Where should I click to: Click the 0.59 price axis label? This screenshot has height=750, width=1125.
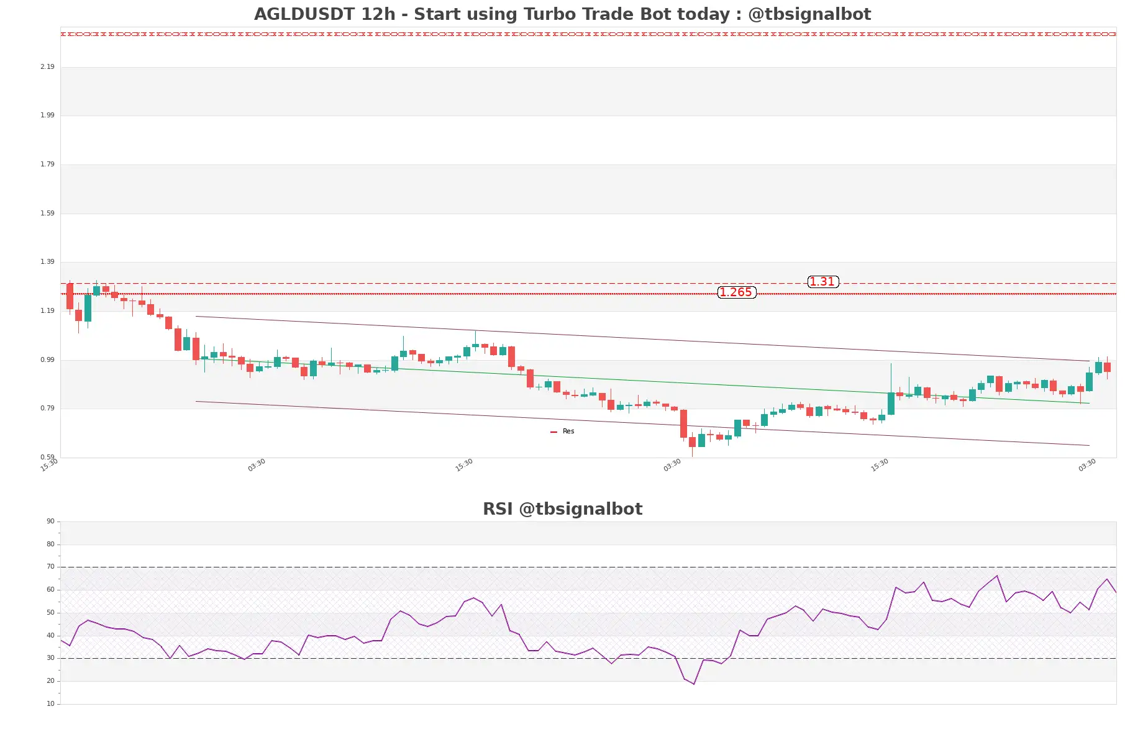click(47, 457)
